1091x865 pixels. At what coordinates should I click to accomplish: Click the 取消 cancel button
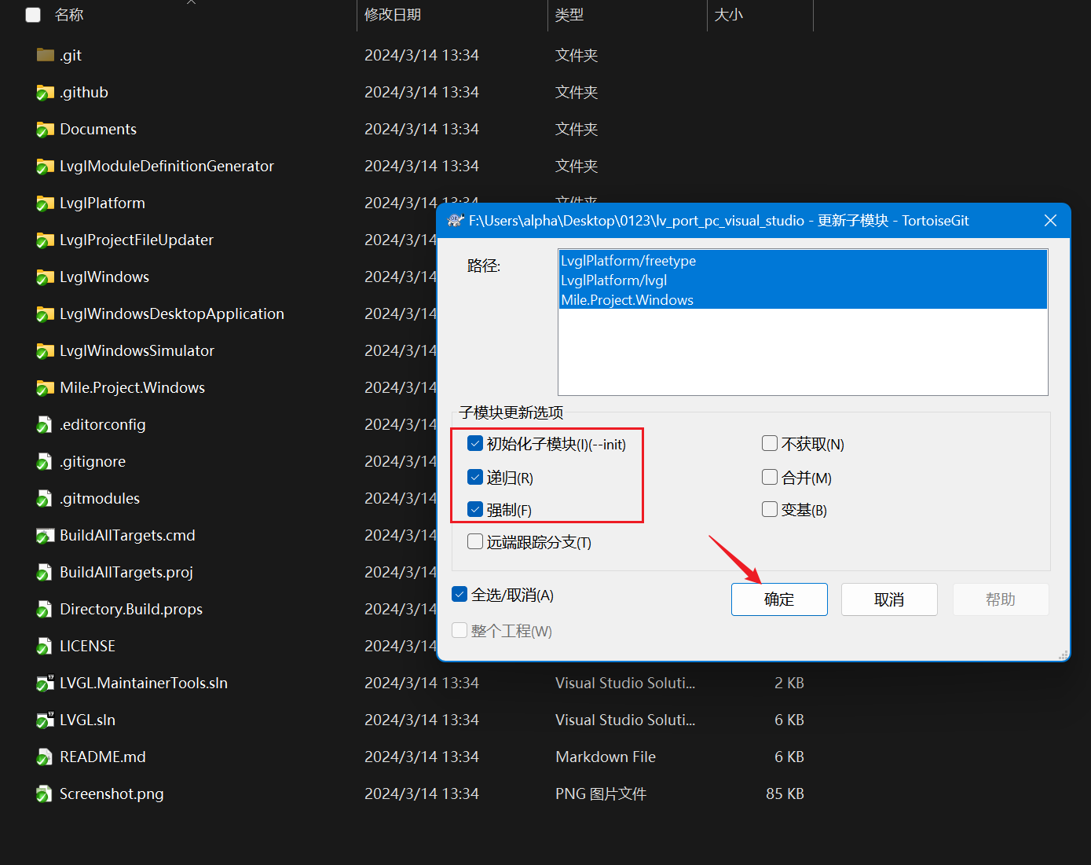[888, 599]
